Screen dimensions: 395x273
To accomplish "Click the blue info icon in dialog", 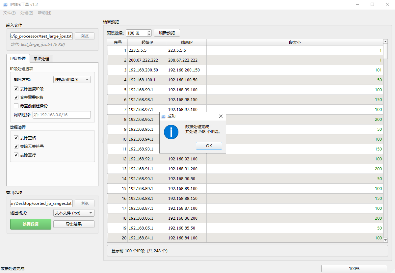I will pos(171,132).
